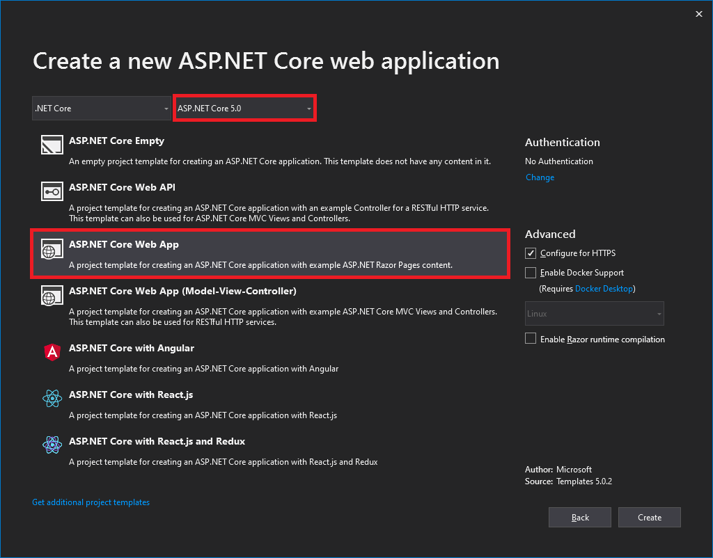Click Change authentication link

(540, 177)
